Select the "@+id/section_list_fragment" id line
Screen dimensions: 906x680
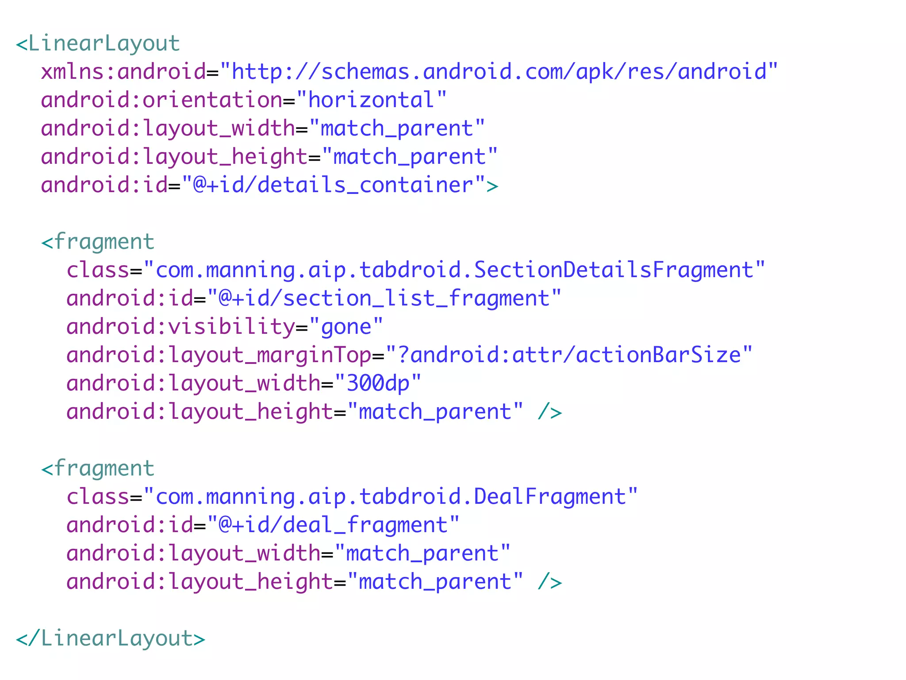click(314, 299)
